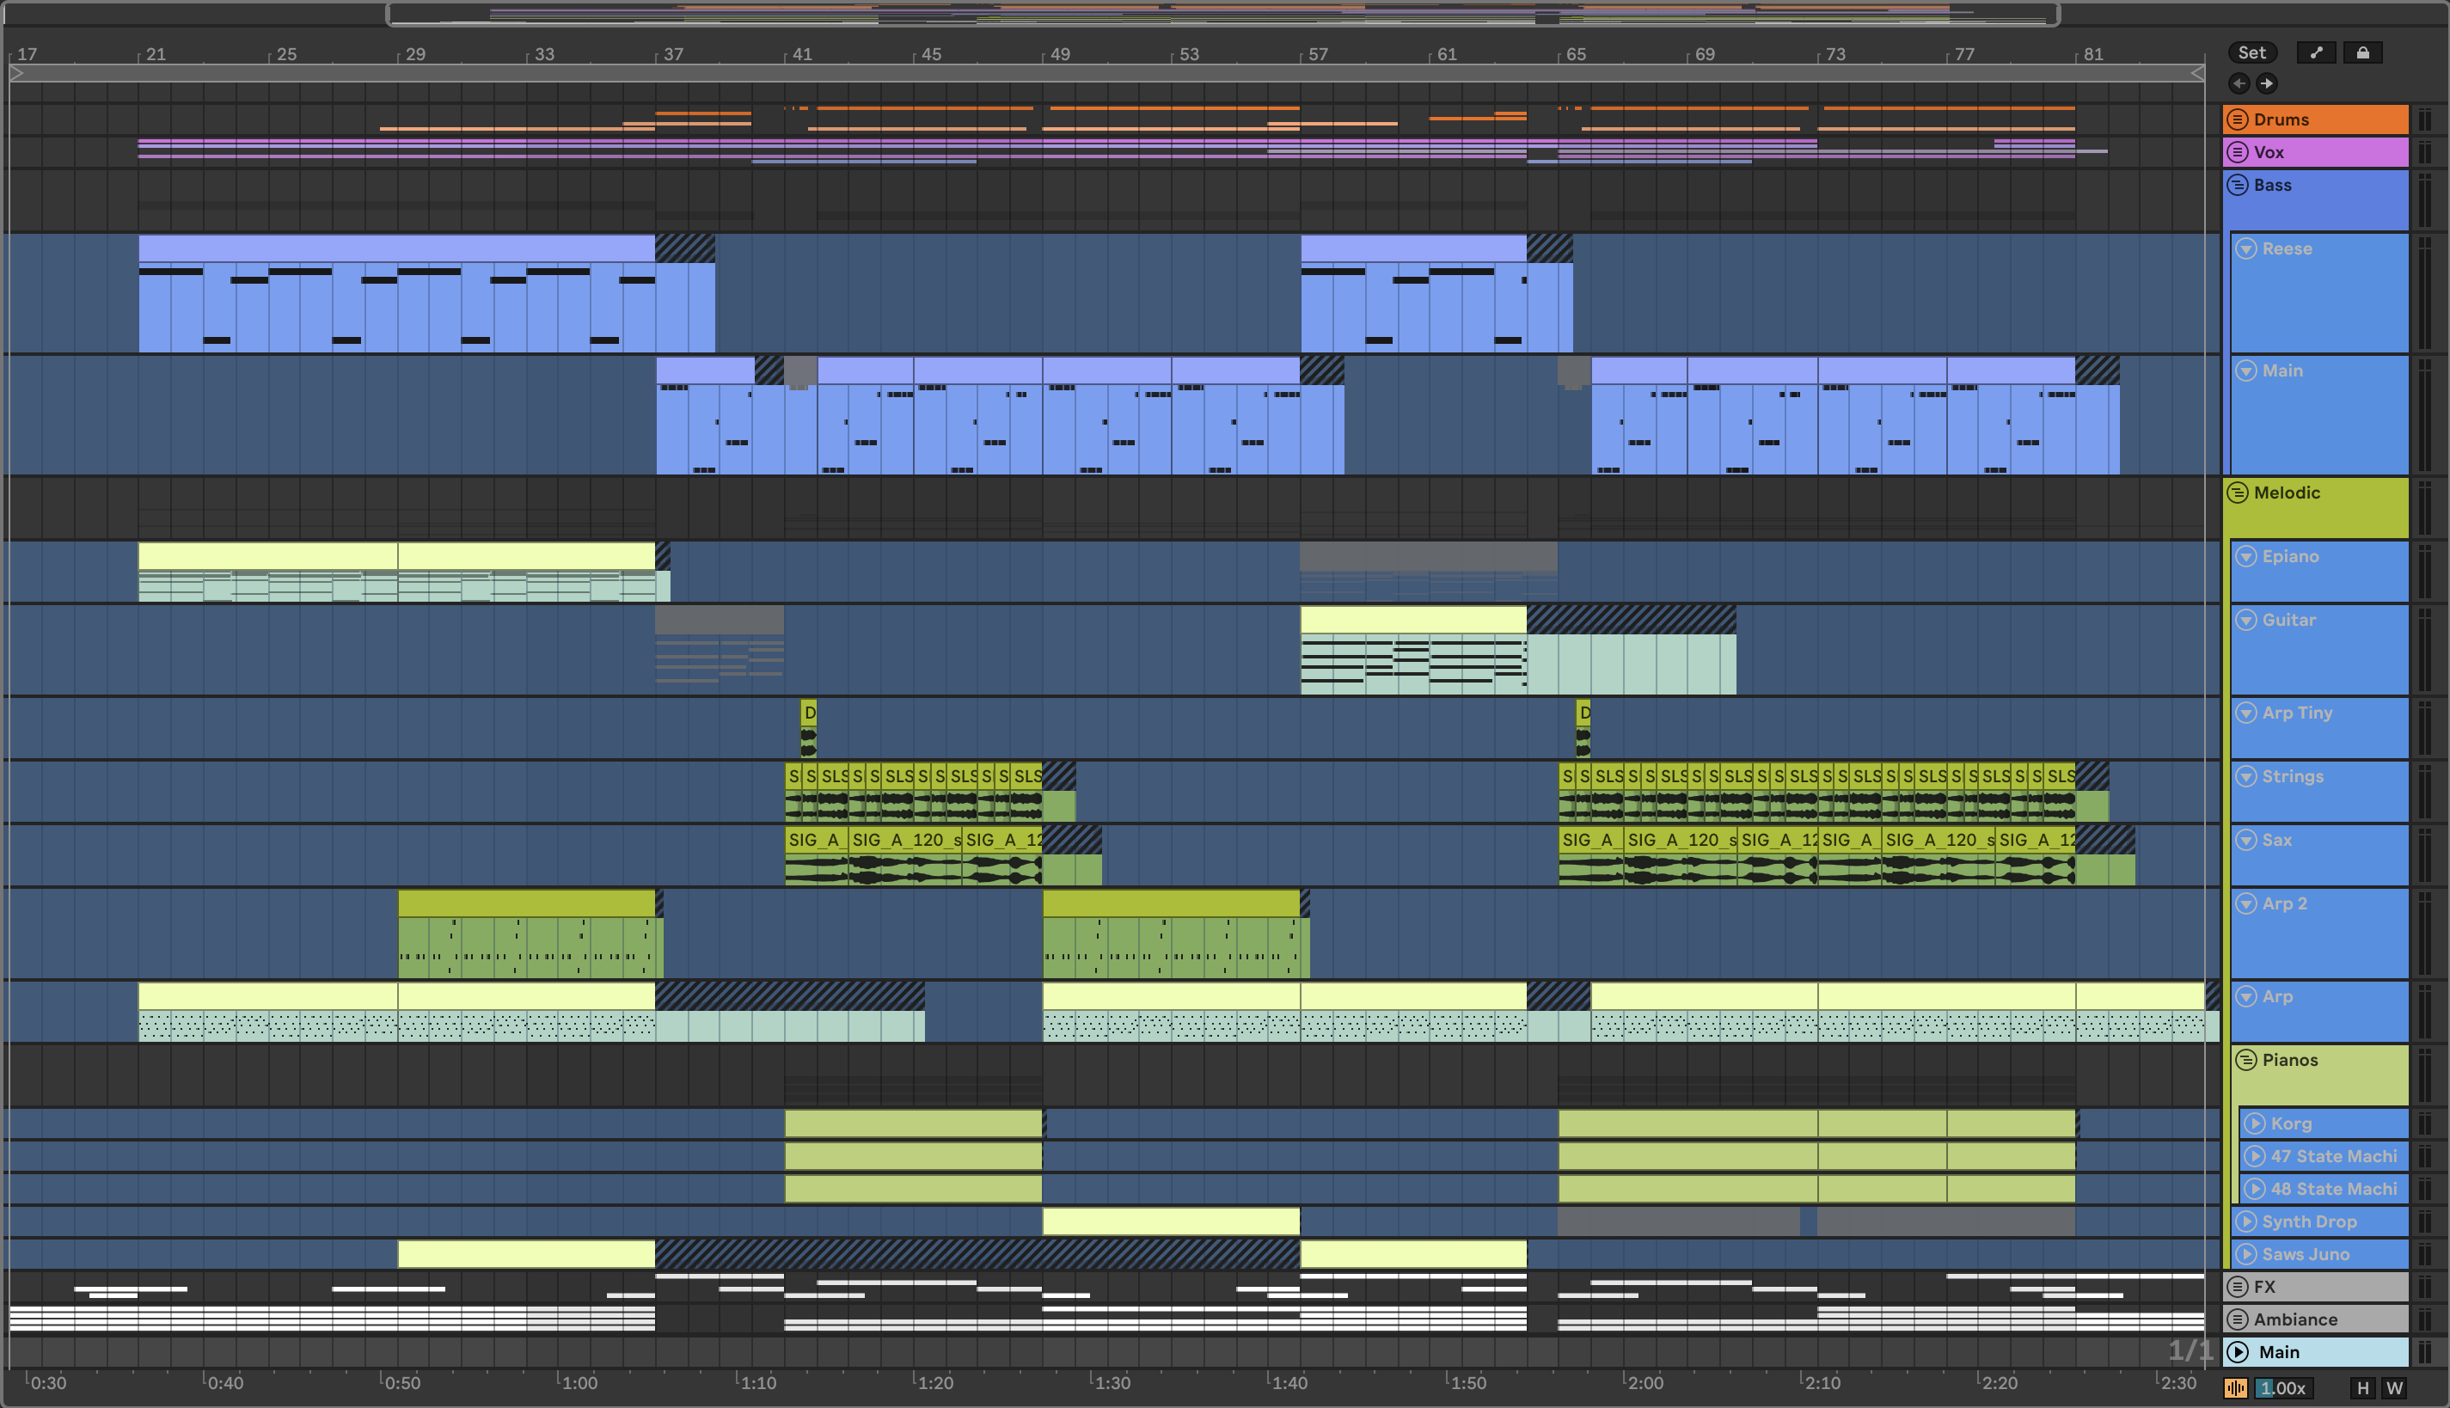The image size is (2450, 1408).
Task: Toggle Optimize Arrangement Width W button
Action: 2394,1389
